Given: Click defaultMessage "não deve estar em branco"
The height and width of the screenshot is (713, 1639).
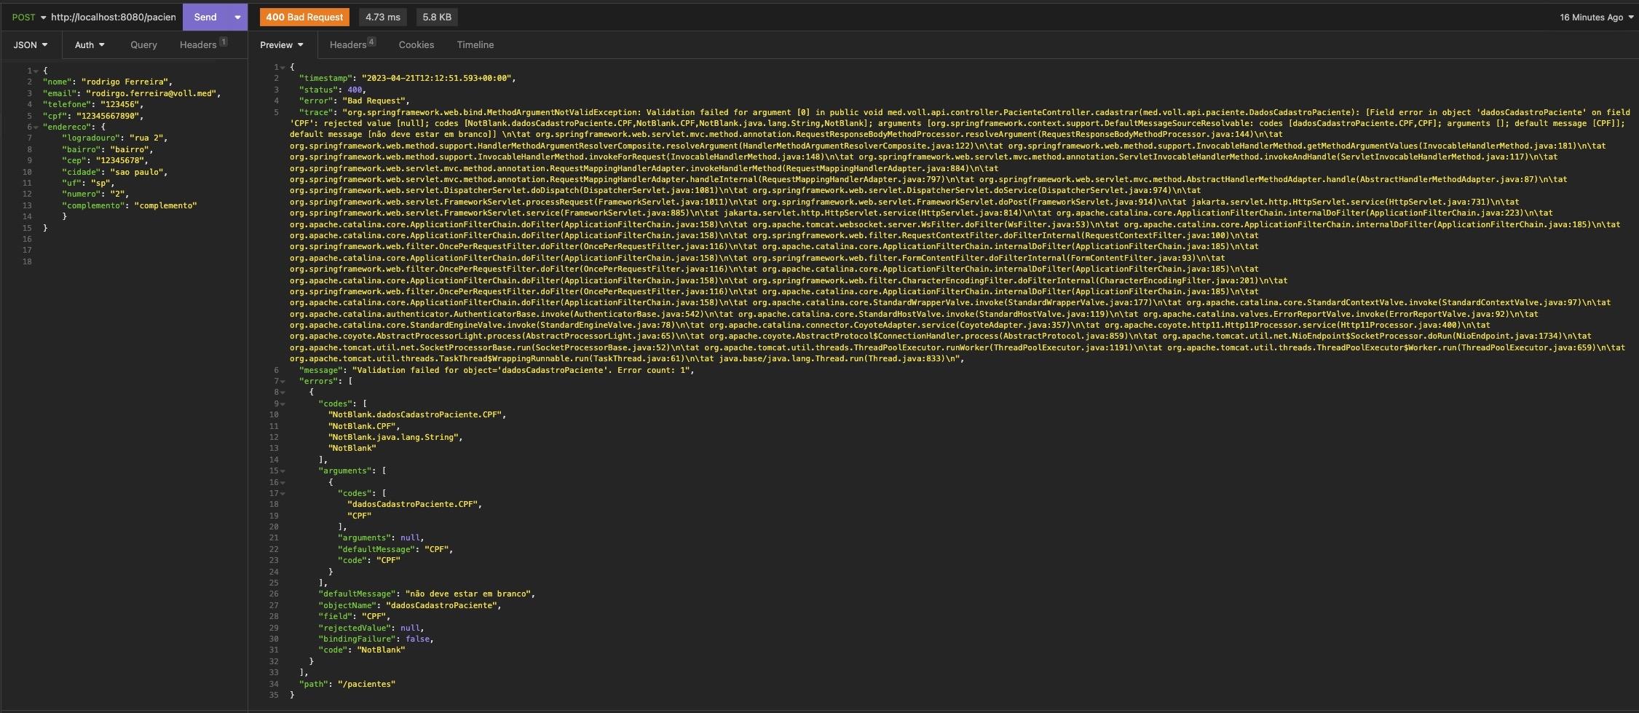Looking at the screenshot, I should point(467,594).
